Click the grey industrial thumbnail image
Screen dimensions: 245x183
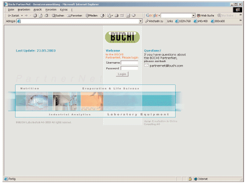click(65, 101)
